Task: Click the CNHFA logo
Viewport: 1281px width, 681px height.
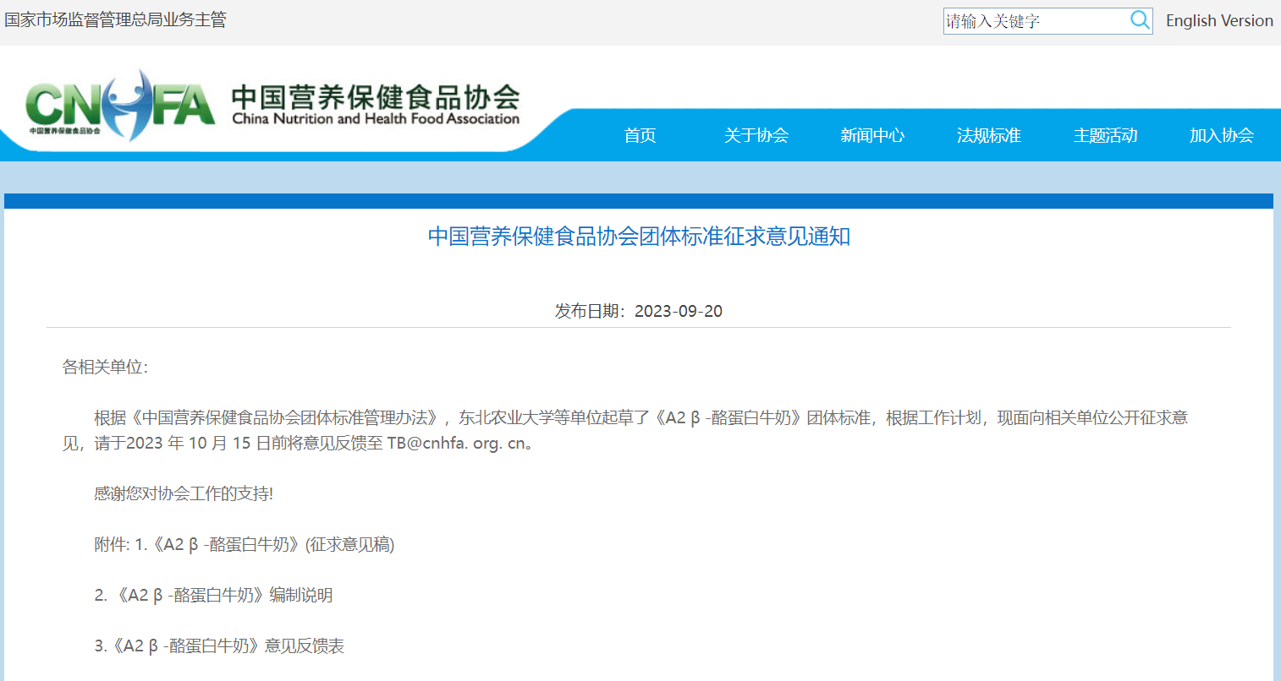Action: 120,105
